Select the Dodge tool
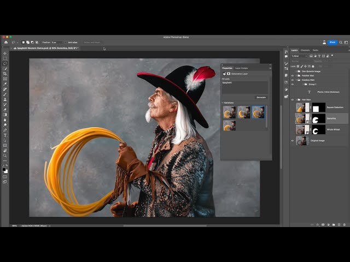350x262 pixels. 5,125
